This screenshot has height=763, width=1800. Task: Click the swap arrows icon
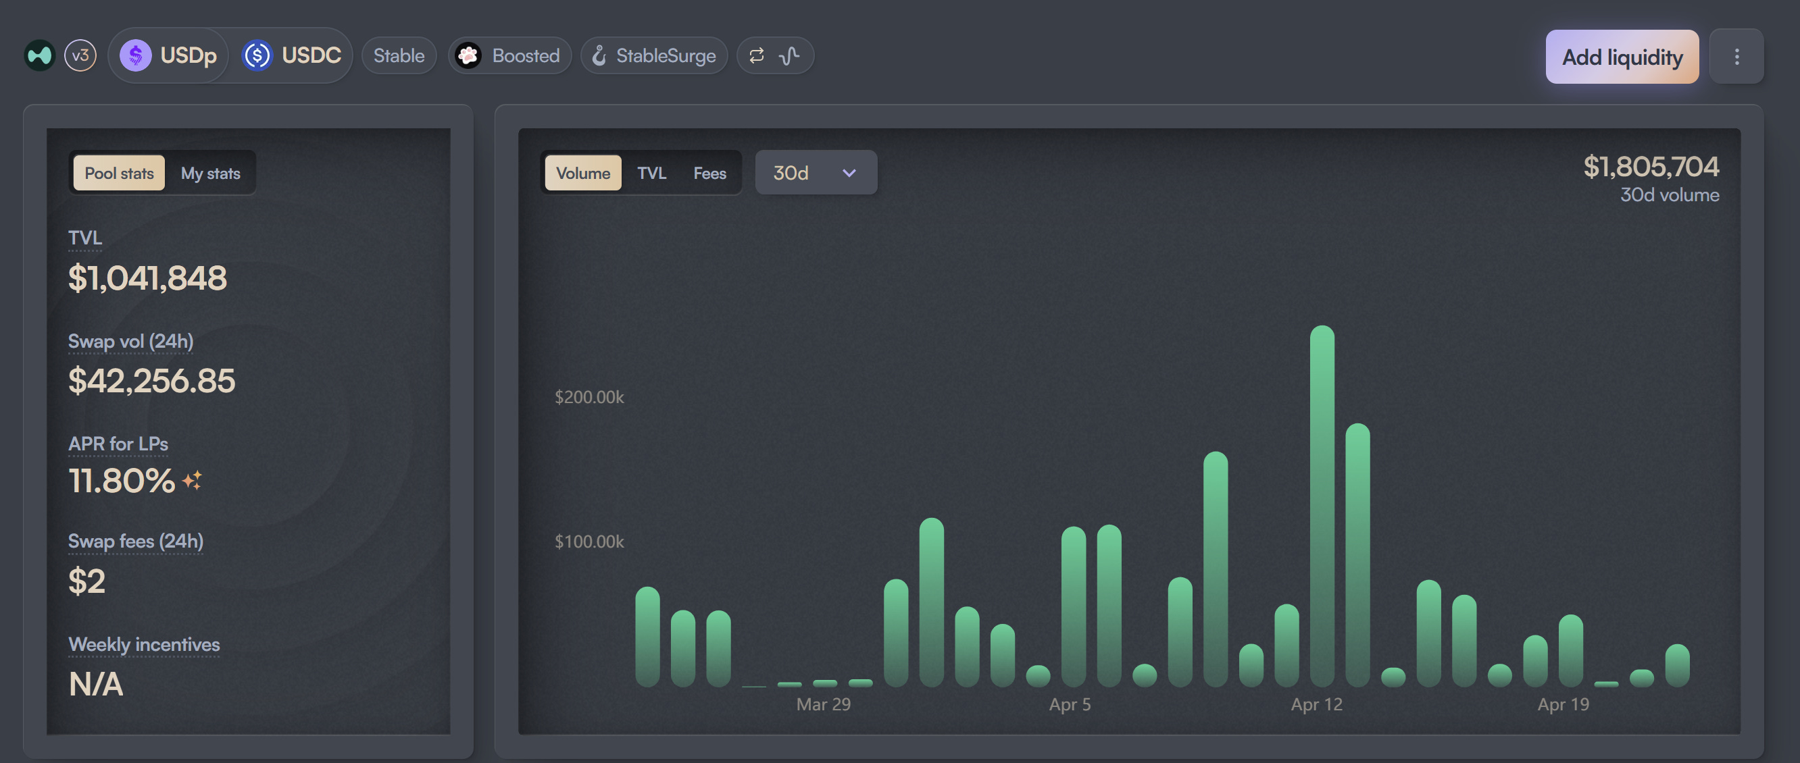point(757,55)
